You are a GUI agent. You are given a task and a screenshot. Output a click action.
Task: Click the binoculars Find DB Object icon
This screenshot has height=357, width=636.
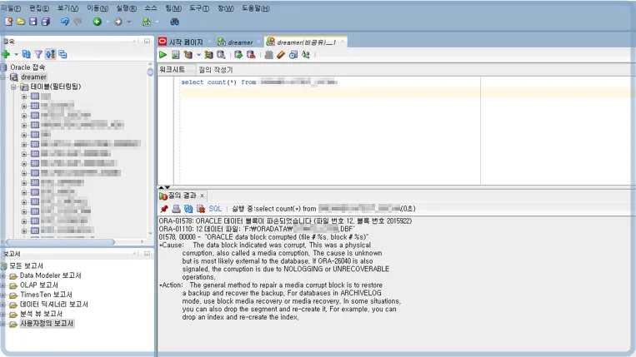pyautogui.click(x=174, y=22)
